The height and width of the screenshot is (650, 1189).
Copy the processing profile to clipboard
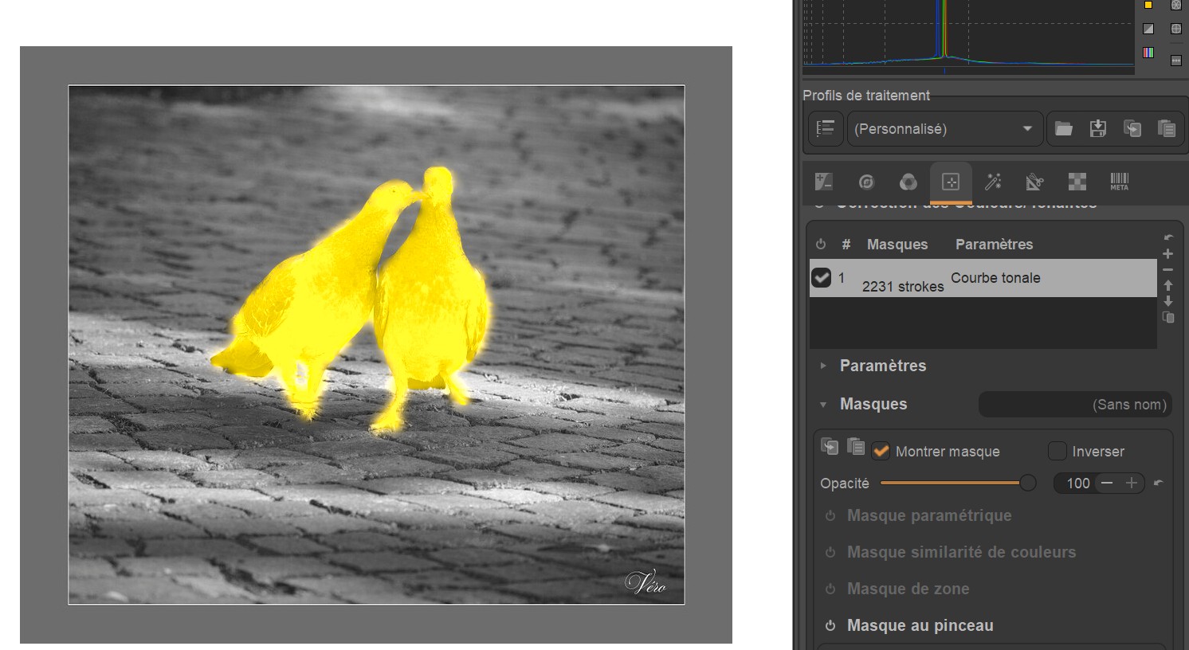pyautogui.click(x=1132, y=129)
